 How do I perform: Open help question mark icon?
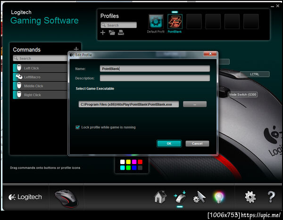pyautogui.click(x=271, y=197)
